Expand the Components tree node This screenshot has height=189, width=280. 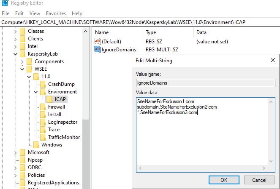coord(22,61)
